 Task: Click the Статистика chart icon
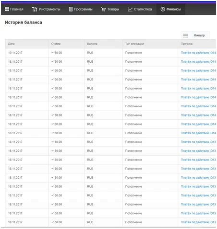coord(130,10)
